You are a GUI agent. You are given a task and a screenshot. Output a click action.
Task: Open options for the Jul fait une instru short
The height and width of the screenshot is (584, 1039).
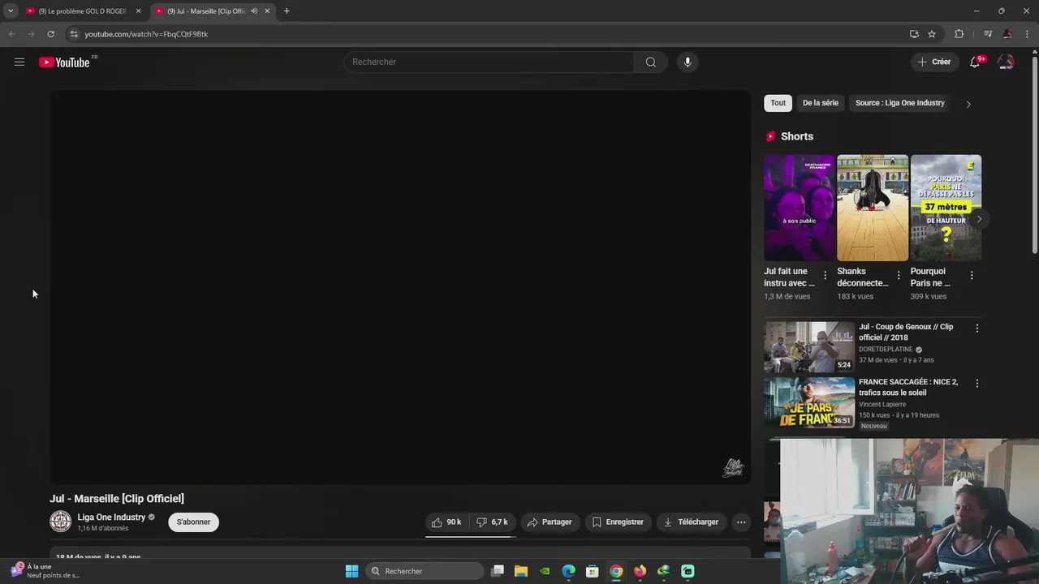pos(825,276)
